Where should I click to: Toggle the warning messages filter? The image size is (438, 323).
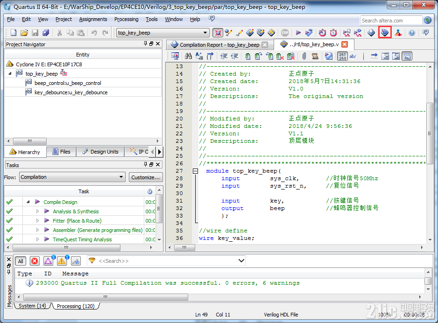click(62, 261)
